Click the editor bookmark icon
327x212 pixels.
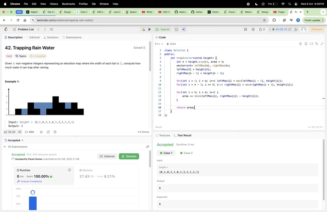pyautogui.click(x=306, y=44)
